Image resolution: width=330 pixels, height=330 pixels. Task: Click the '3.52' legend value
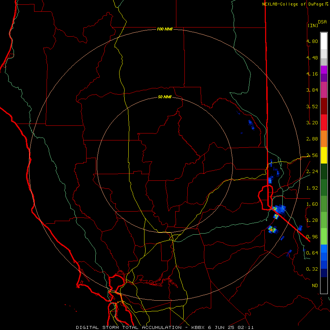(x=312, y=106)
